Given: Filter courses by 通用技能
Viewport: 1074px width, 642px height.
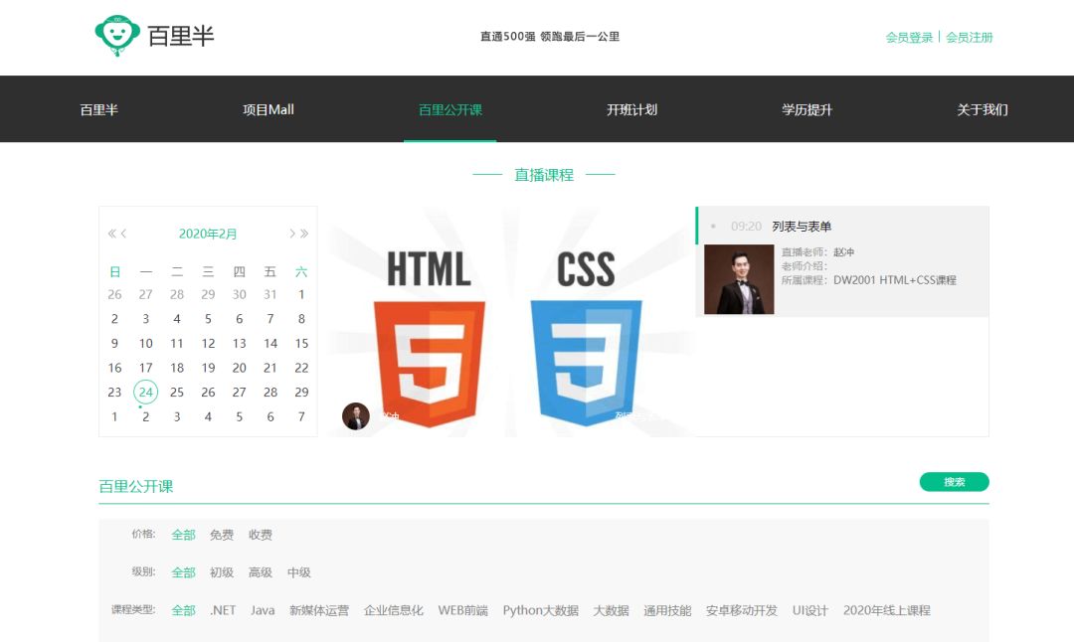Looking at the screenshot, I should (x=667, y=610).
